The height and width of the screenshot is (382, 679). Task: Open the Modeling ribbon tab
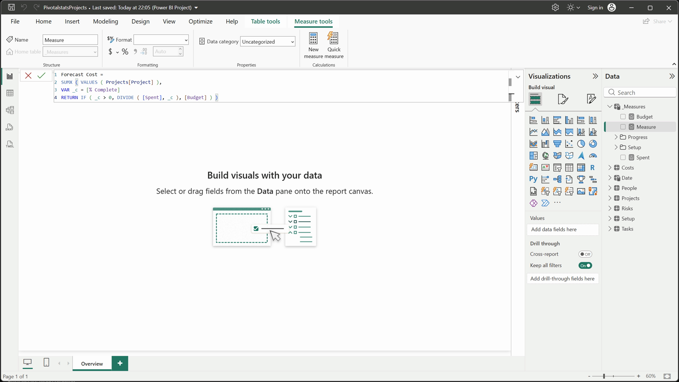pyautogui.click(x=106, y=21)
